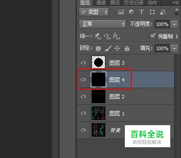
Task: Click the 填充 100% value field
Action: tap(162, 48)
